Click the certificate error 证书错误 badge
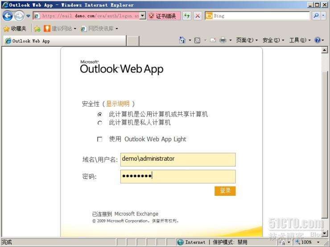The image size is (330, 247). (164, 16)
